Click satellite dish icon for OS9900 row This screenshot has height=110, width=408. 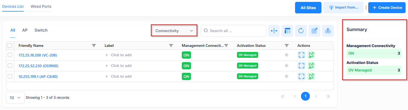[x=311, y=66]
